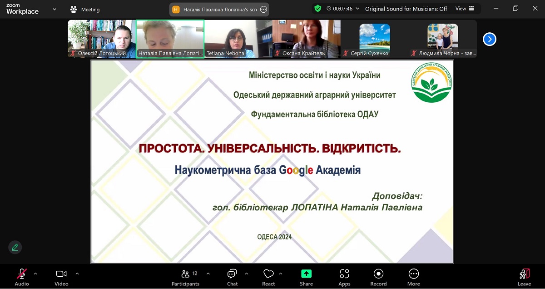This screenshot has height=289, width=545.
Task: Show next participants with the blue arrow
Action: [489, 40]
